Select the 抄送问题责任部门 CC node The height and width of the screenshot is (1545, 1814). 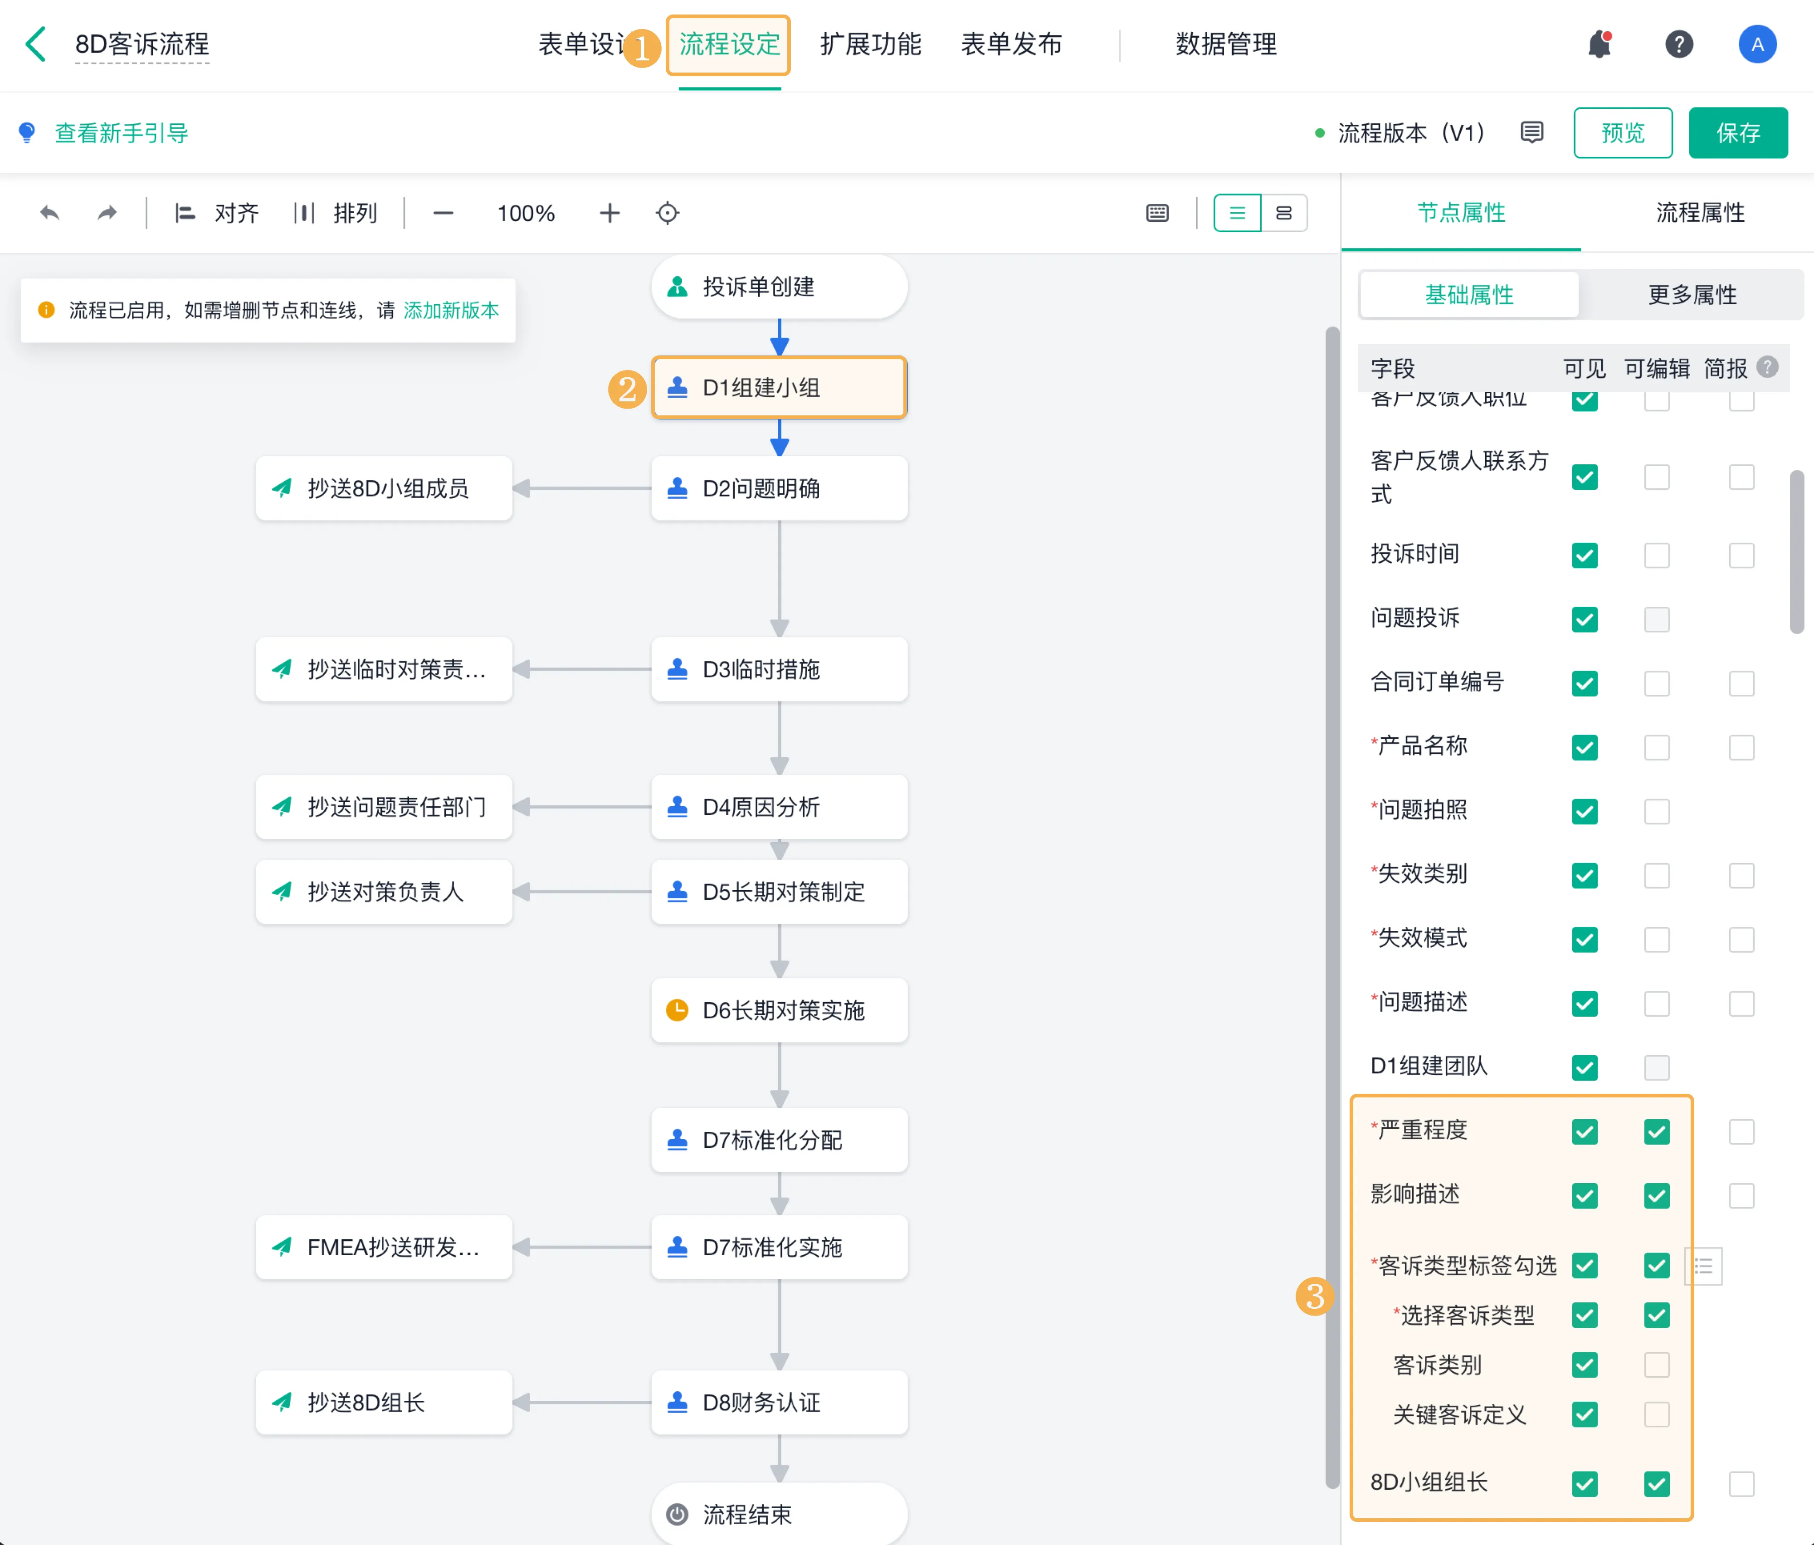click(384, 806)
